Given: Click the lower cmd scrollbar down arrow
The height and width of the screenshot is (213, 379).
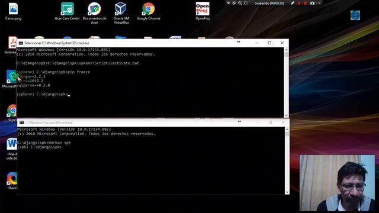Looking at the screenshot, I should pos(287,192).
